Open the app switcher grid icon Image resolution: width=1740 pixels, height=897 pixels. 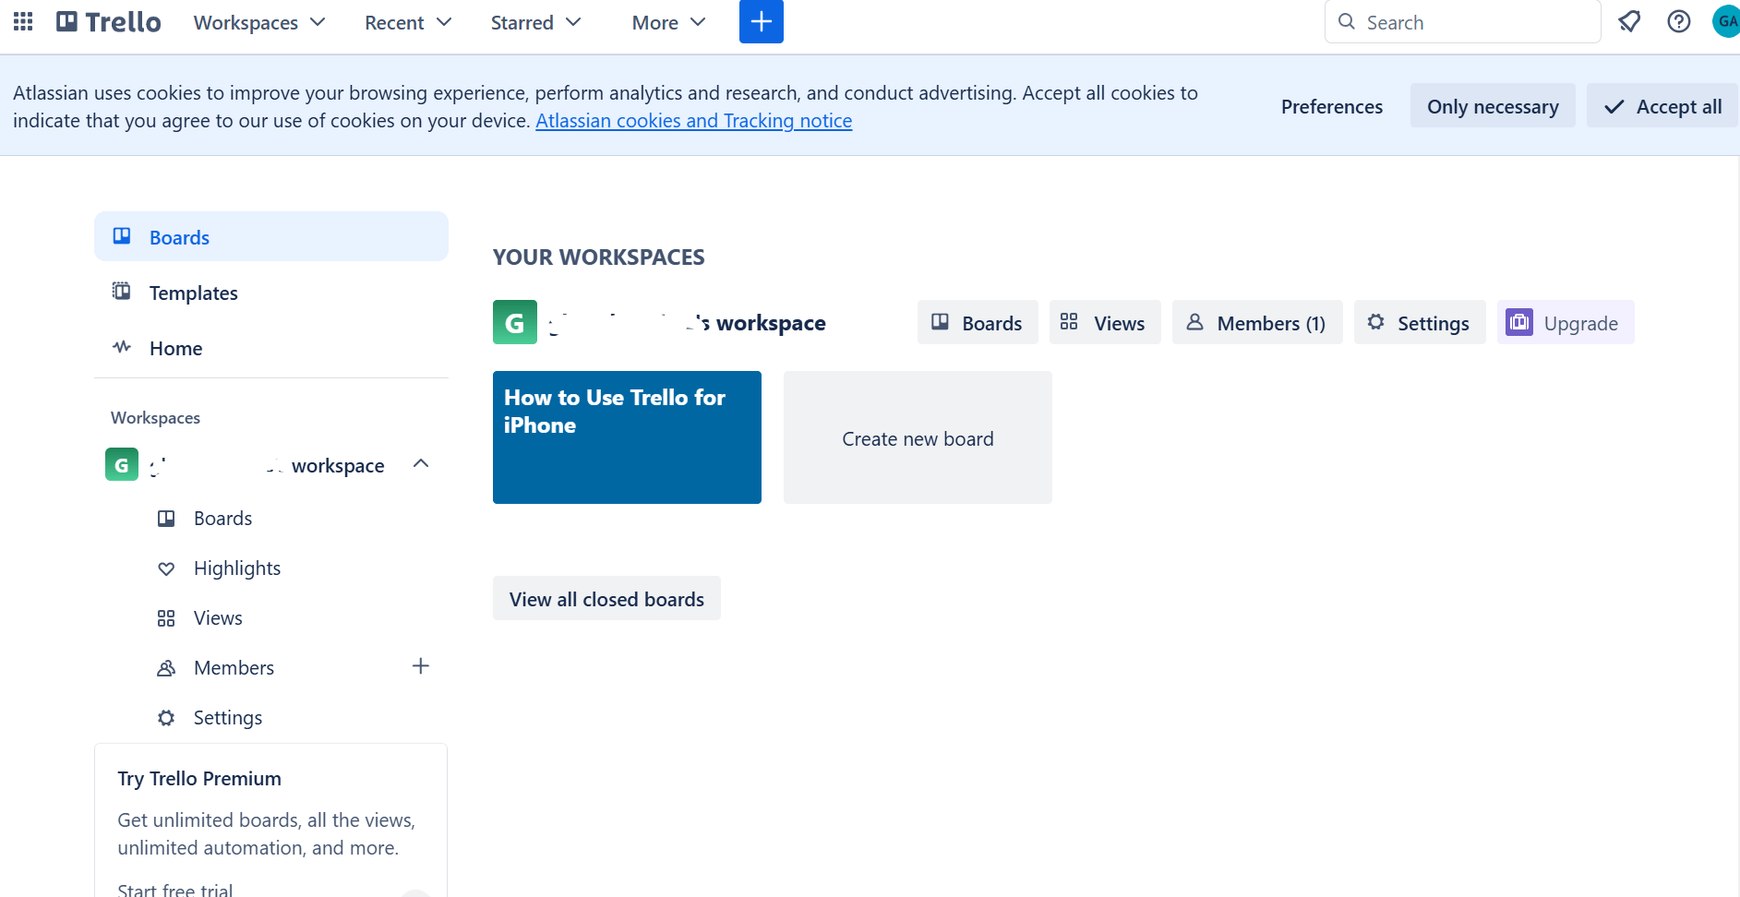pyautogui.click(x=23, y=21)
